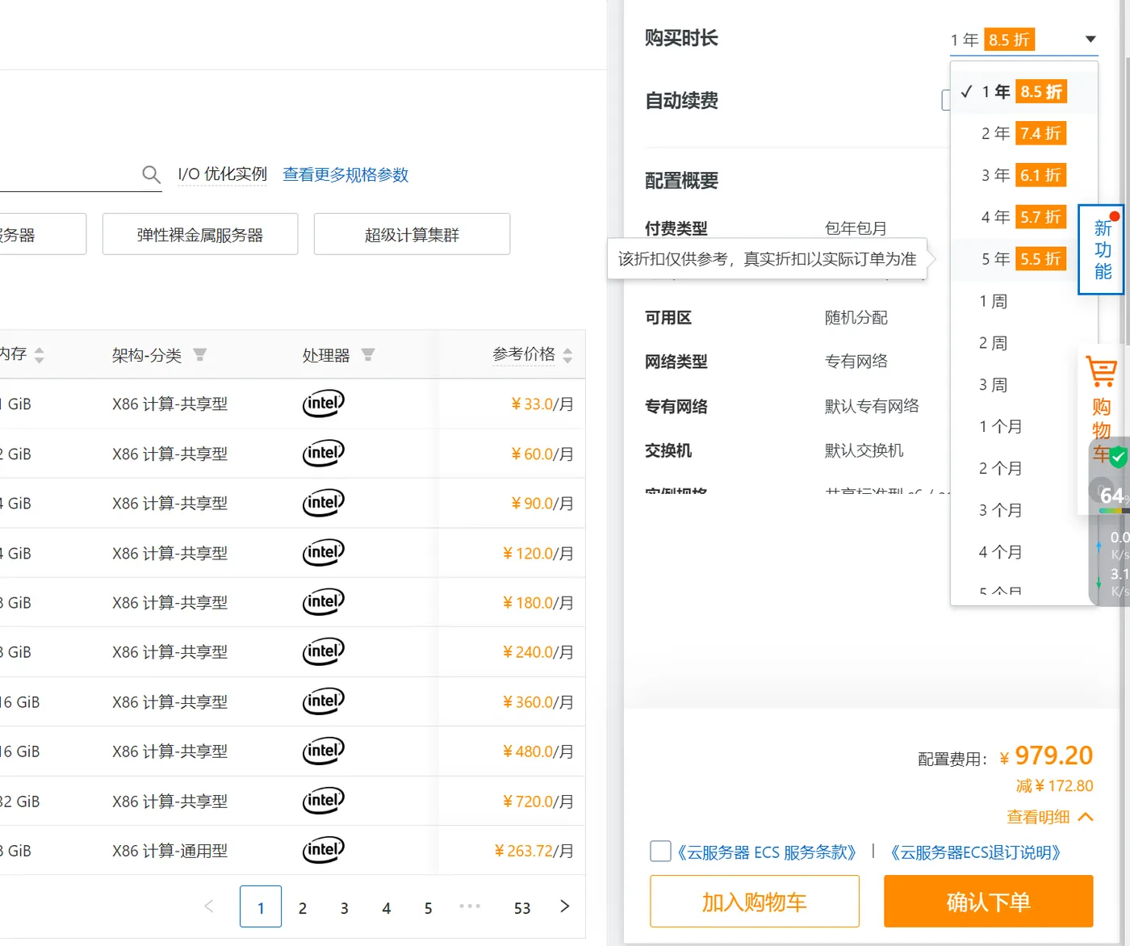Screen dimensions: 1130x946
Task: Select the row priced ¥480.0/月
Action: (292, 751)
